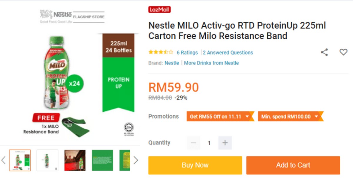Click the Nestle brand link
The width and height of the screenshot is (353, 179).
click(171, 63)
